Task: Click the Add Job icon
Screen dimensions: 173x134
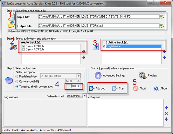Action: pos(92,88)
